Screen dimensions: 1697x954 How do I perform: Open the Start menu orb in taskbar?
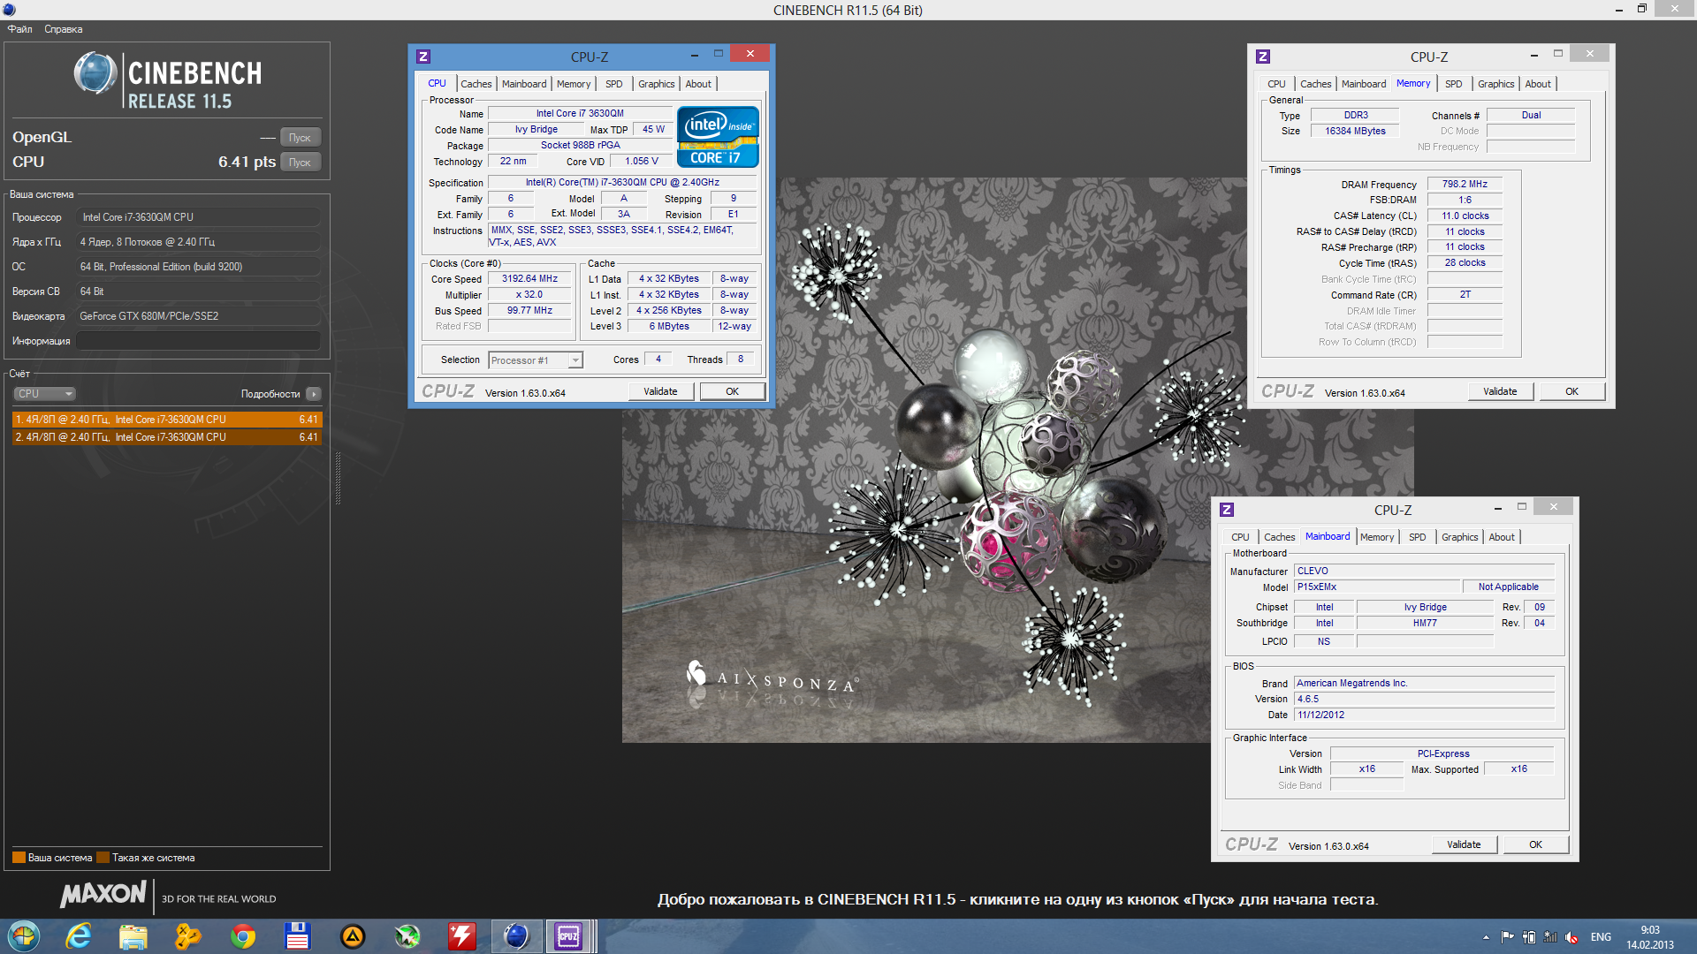24,936
